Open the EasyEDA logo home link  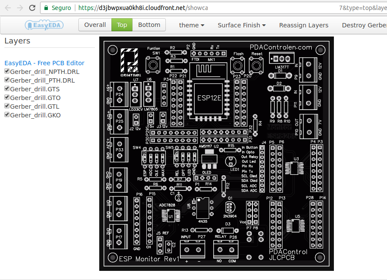pos(44,25)
